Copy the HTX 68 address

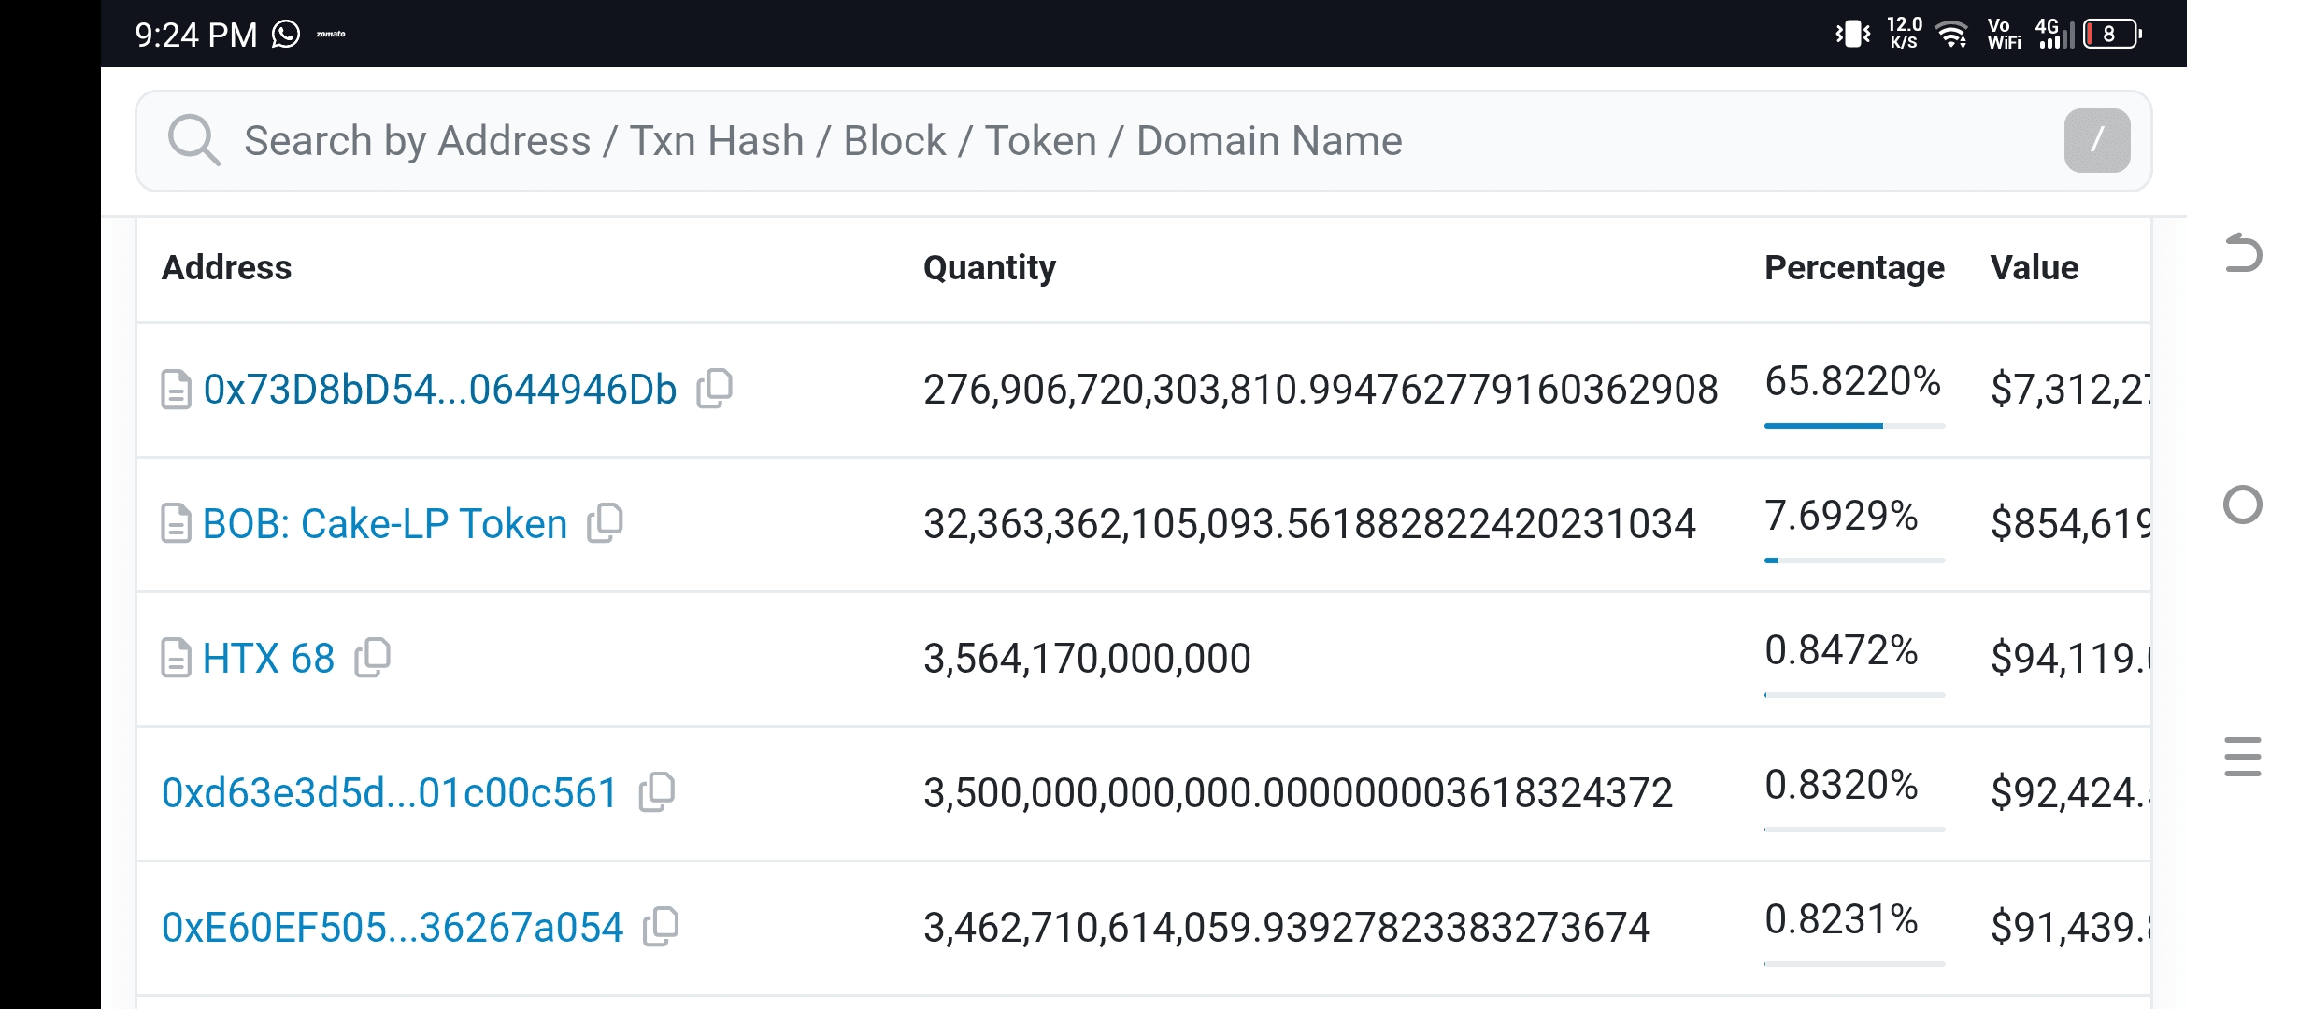[x=373, y=657]
